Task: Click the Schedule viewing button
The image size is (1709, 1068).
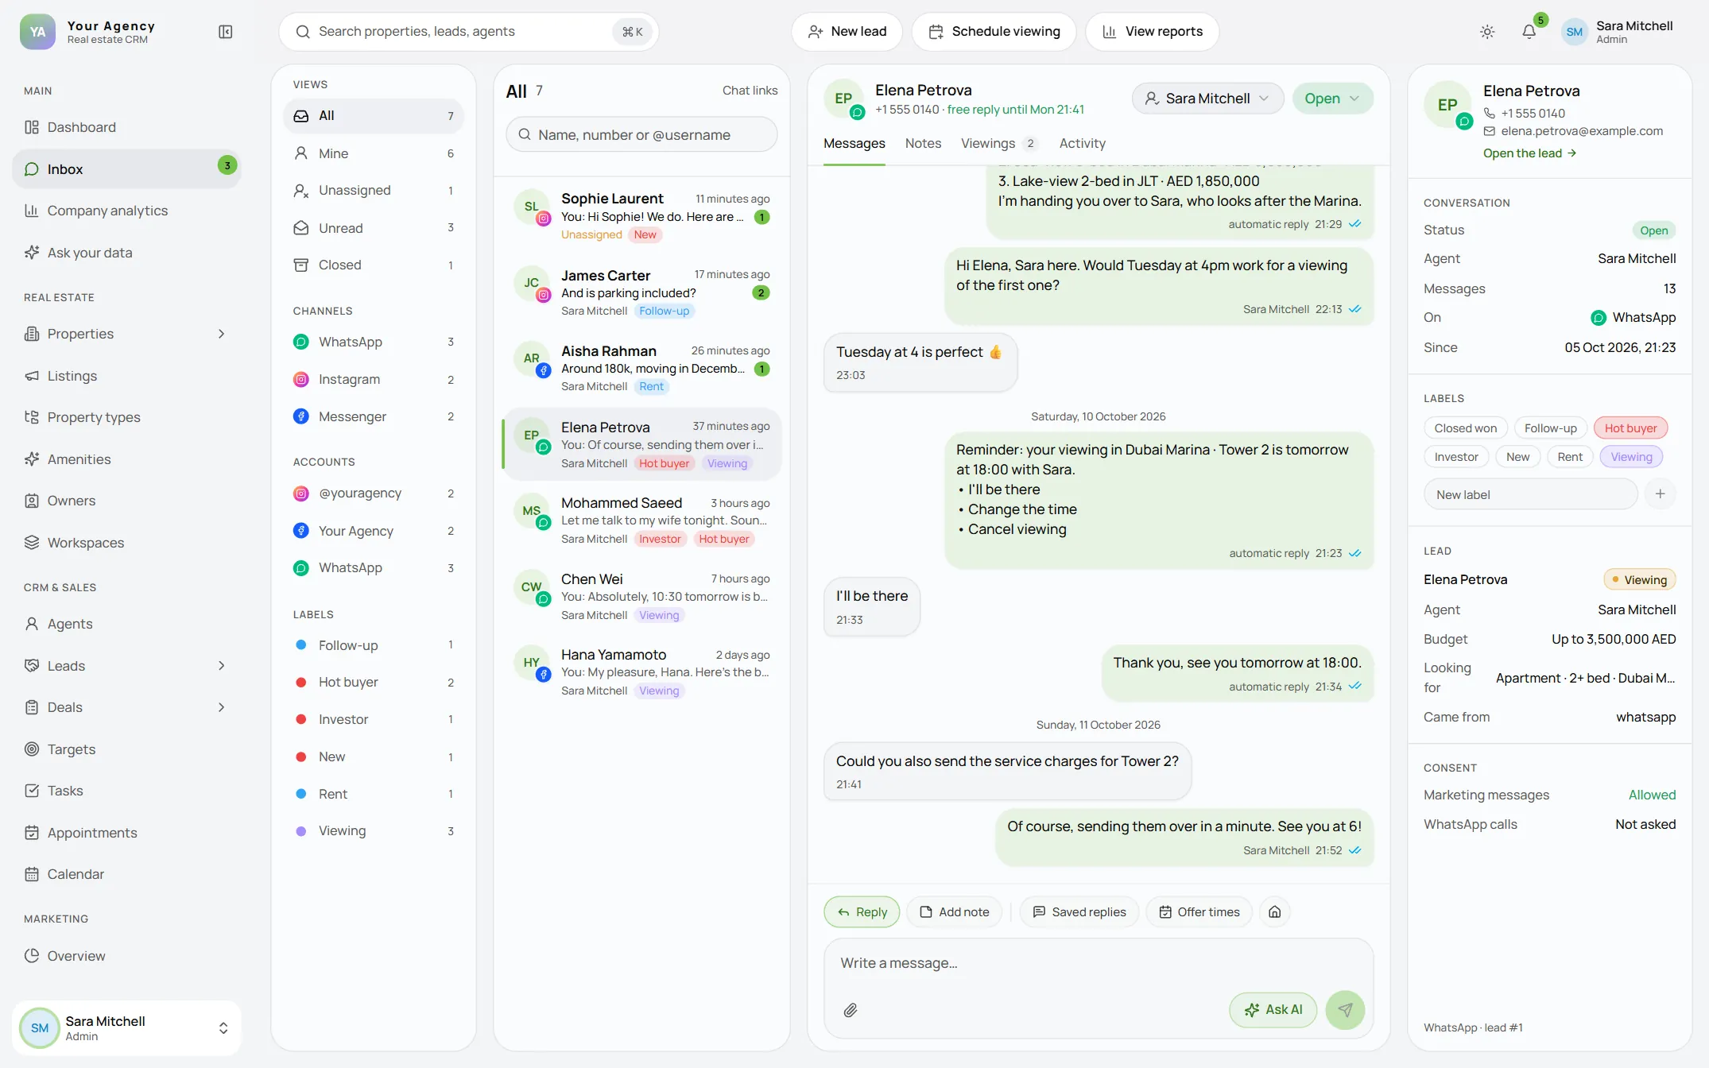Action: point(994,32)
